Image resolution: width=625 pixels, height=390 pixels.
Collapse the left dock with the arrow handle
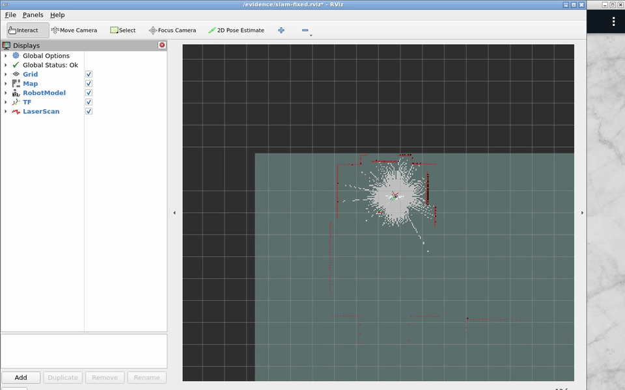[x=174, y=213]
